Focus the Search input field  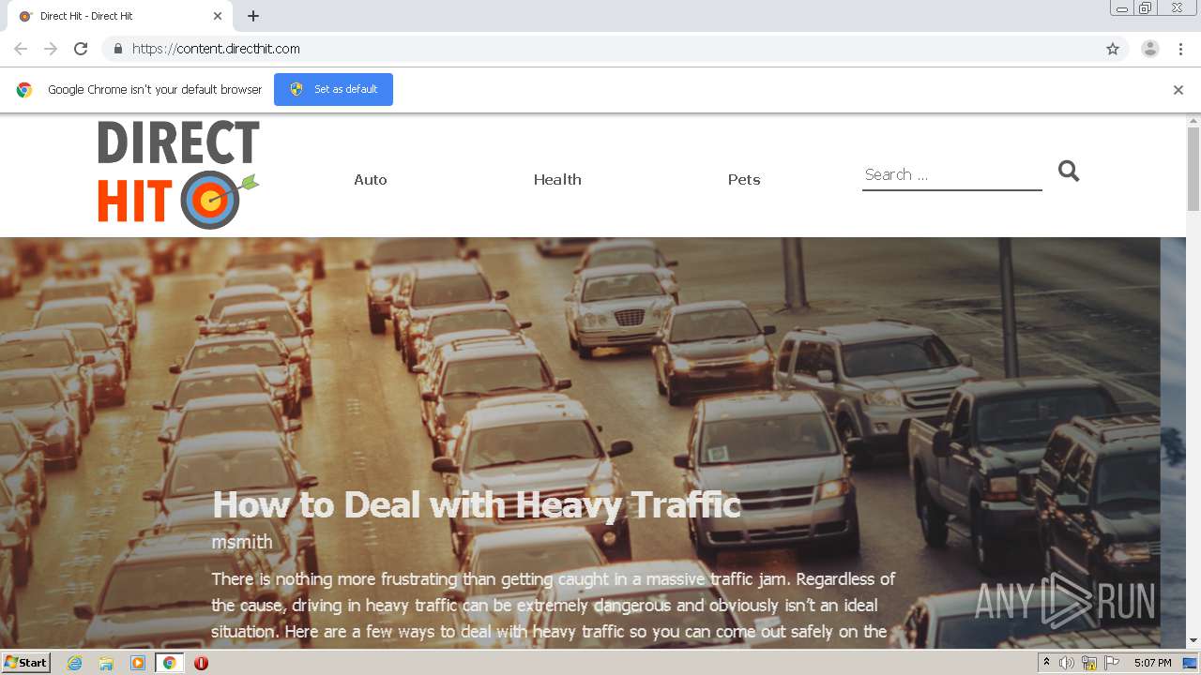(952, 174)
